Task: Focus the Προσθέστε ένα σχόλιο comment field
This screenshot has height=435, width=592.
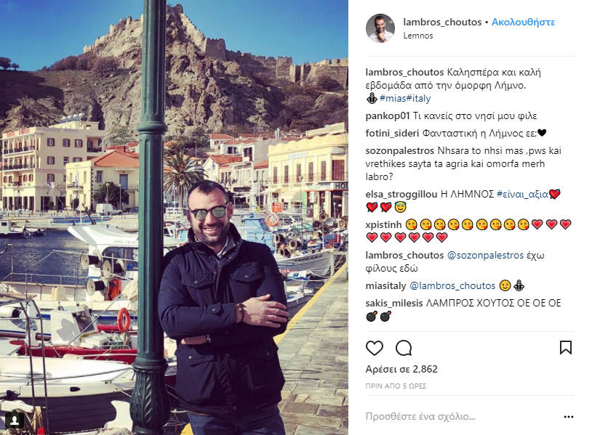Action: pos(461,417)
